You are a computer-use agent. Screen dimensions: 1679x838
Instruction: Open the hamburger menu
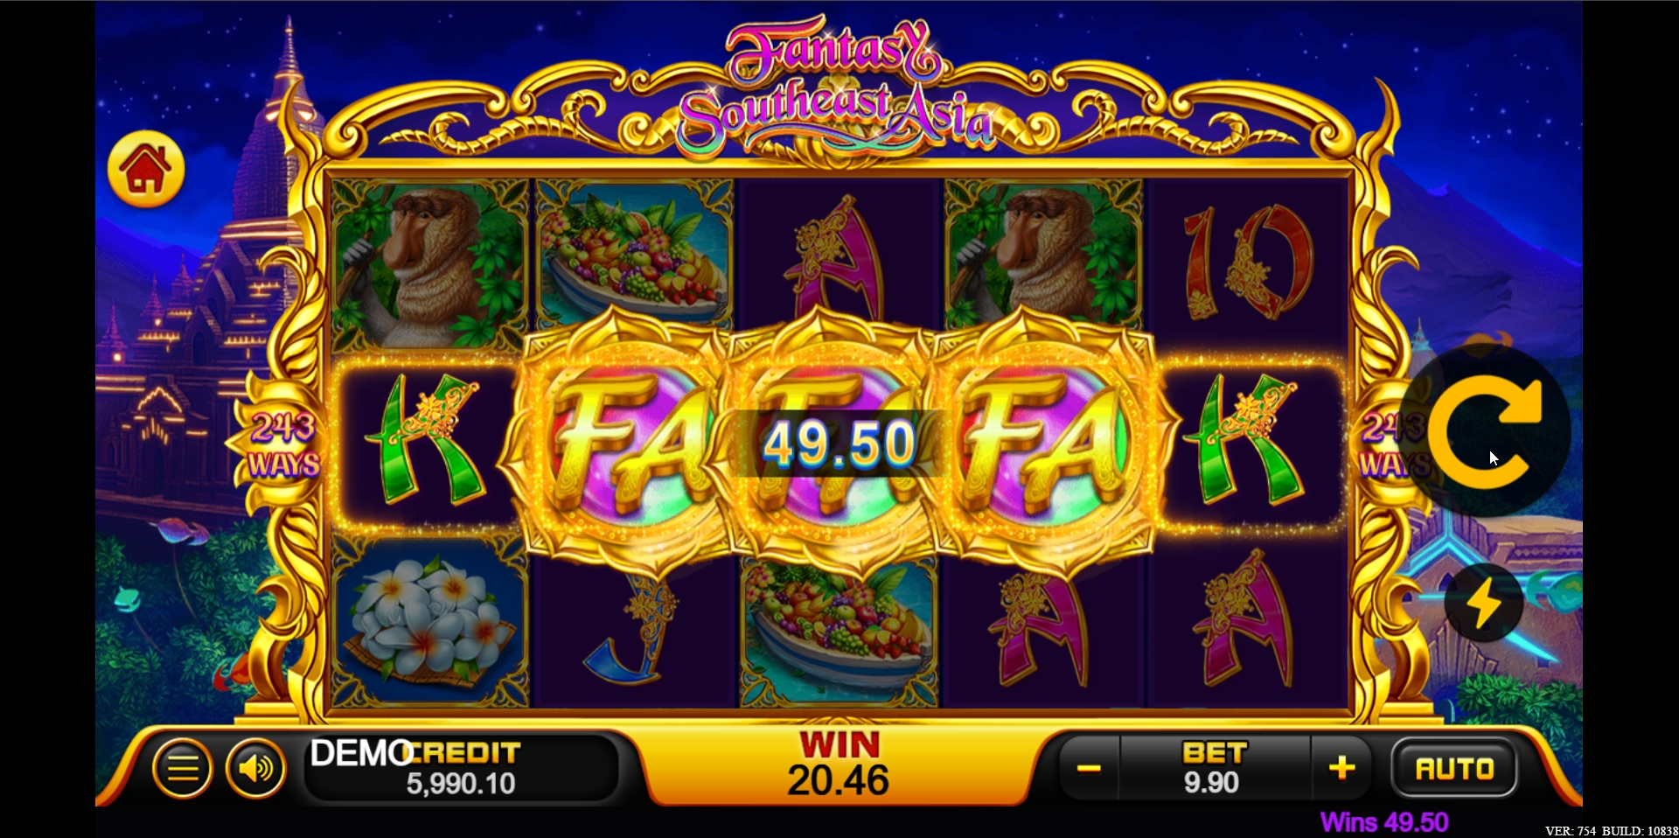(182, 769)
